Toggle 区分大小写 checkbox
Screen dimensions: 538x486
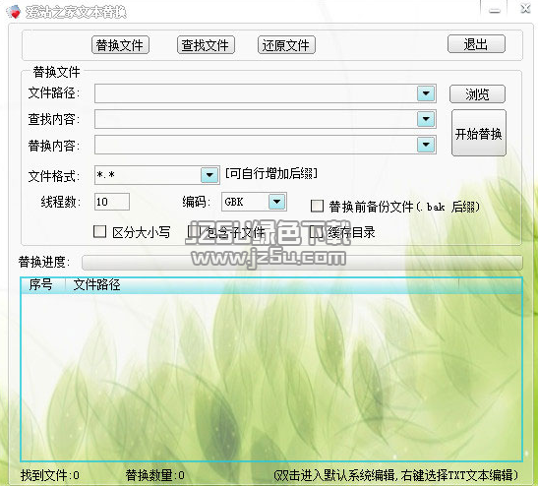click(99, 231)
